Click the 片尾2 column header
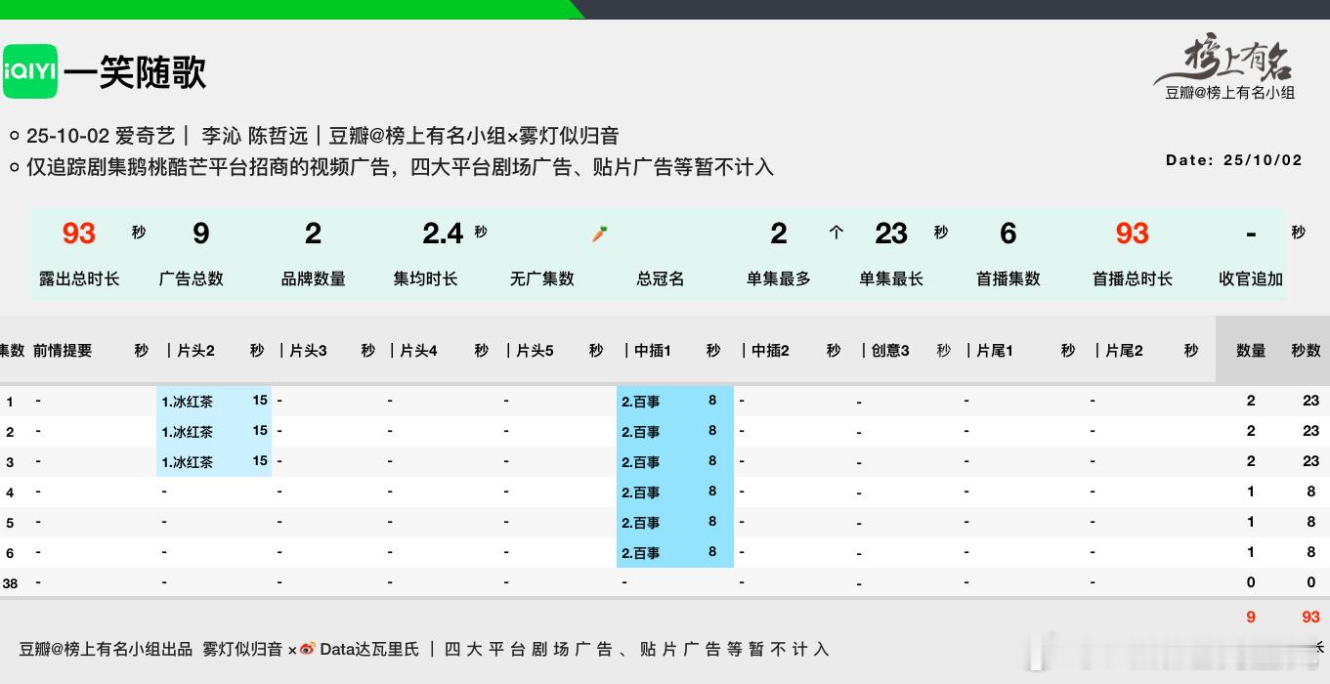This screenshot has width=1330, height=684. pos(1124,350)
